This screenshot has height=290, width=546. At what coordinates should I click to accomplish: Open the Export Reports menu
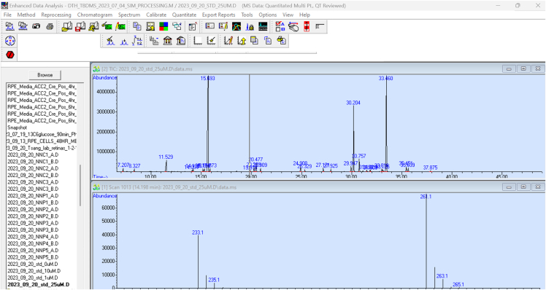pos(219,15)
